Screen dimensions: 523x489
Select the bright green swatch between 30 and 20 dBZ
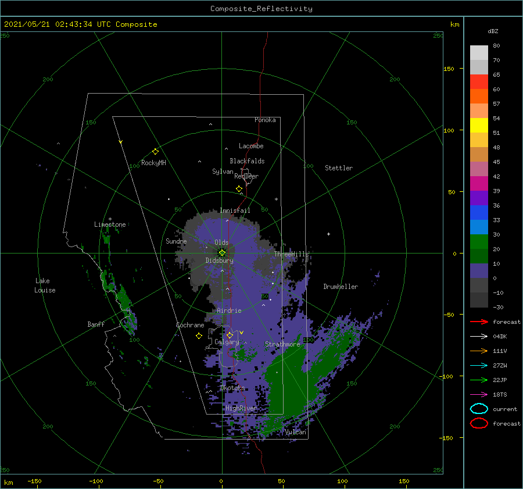[x=479, y=242]
